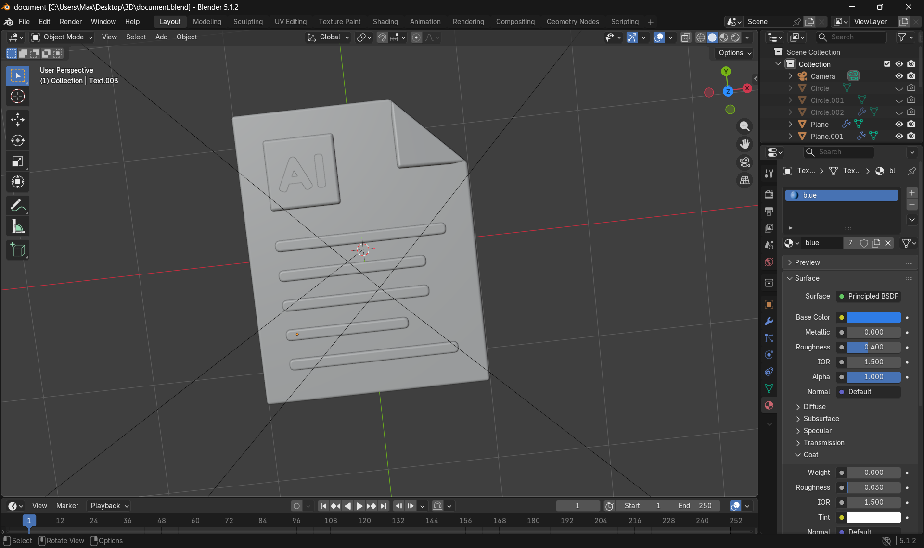The image size is (924, 548).
Task: Toggle snapping magnet in the header
Action: tap(382, 37)
